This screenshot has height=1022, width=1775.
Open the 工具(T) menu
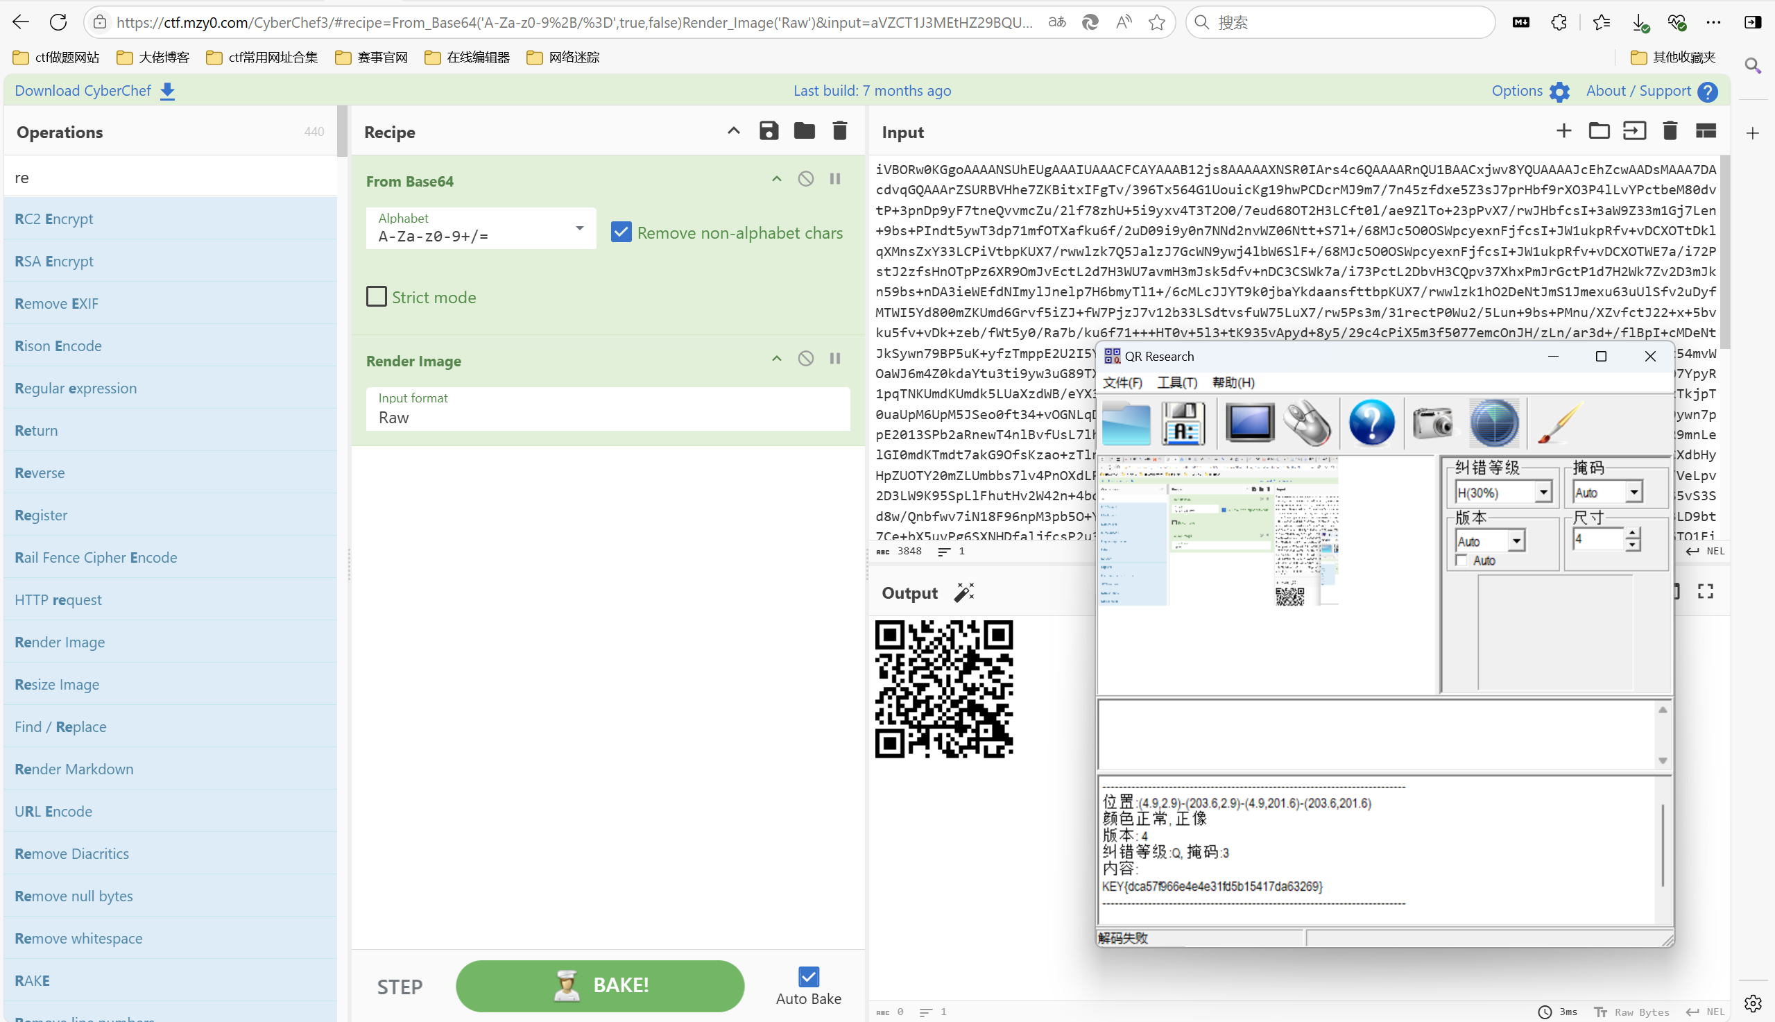(x=1176, y=382)
